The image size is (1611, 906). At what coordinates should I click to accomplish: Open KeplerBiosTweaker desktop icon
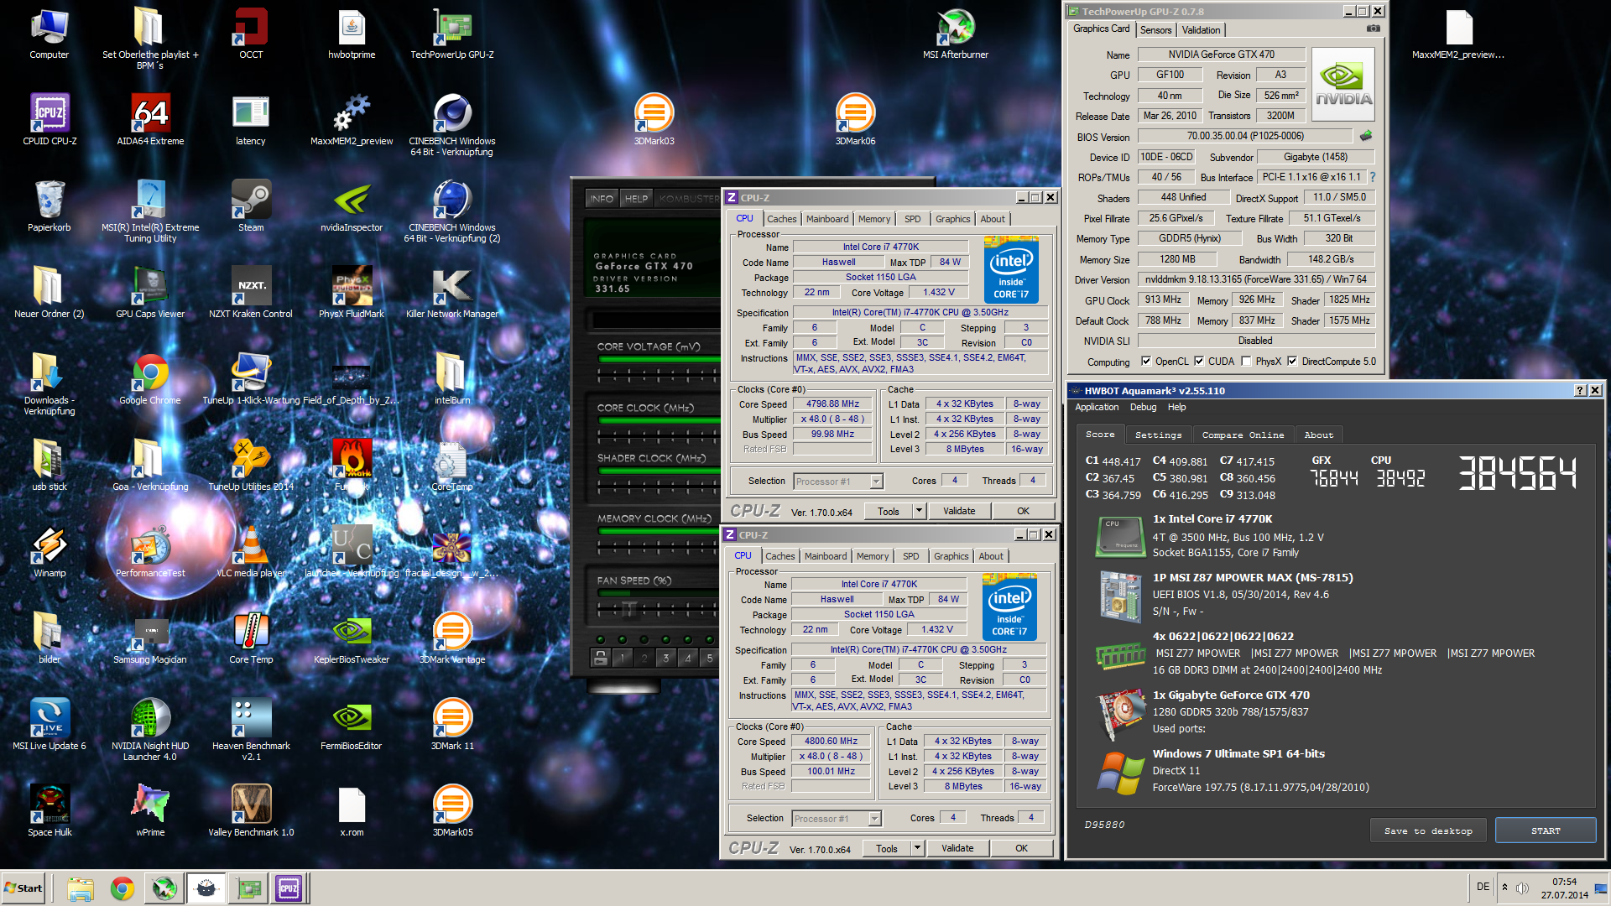point(352,639)
